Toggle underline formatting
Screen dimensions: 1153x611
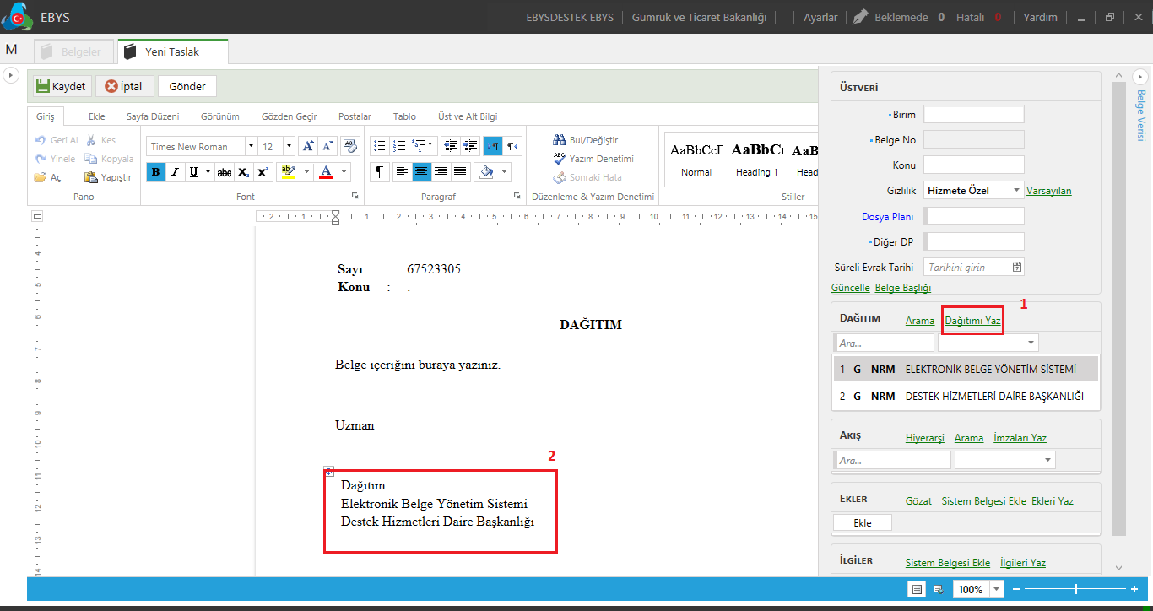coord(194,172)
